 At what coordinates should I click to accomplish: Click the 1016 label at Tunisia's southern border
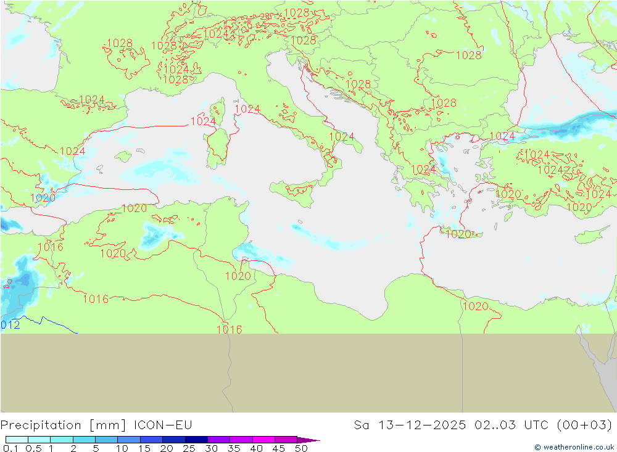tap(230, 329)
